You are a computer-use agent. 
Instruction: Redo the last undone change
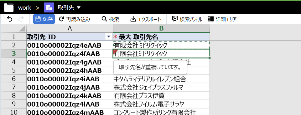[x=21, y=19]
